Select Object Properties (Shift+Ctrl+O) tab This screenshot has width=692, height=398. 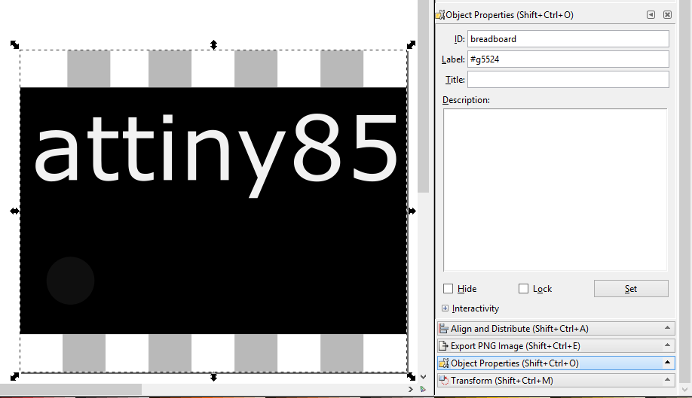click(x=556, y=363)
